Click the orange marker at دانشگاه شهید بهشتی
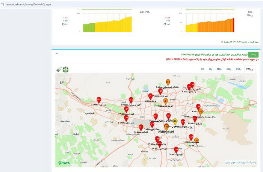 tap(168, 83)
